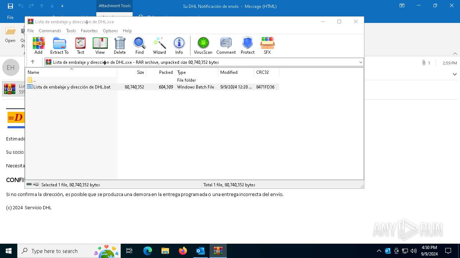Click the Extract To toolbar icon

tap(59, 46)
